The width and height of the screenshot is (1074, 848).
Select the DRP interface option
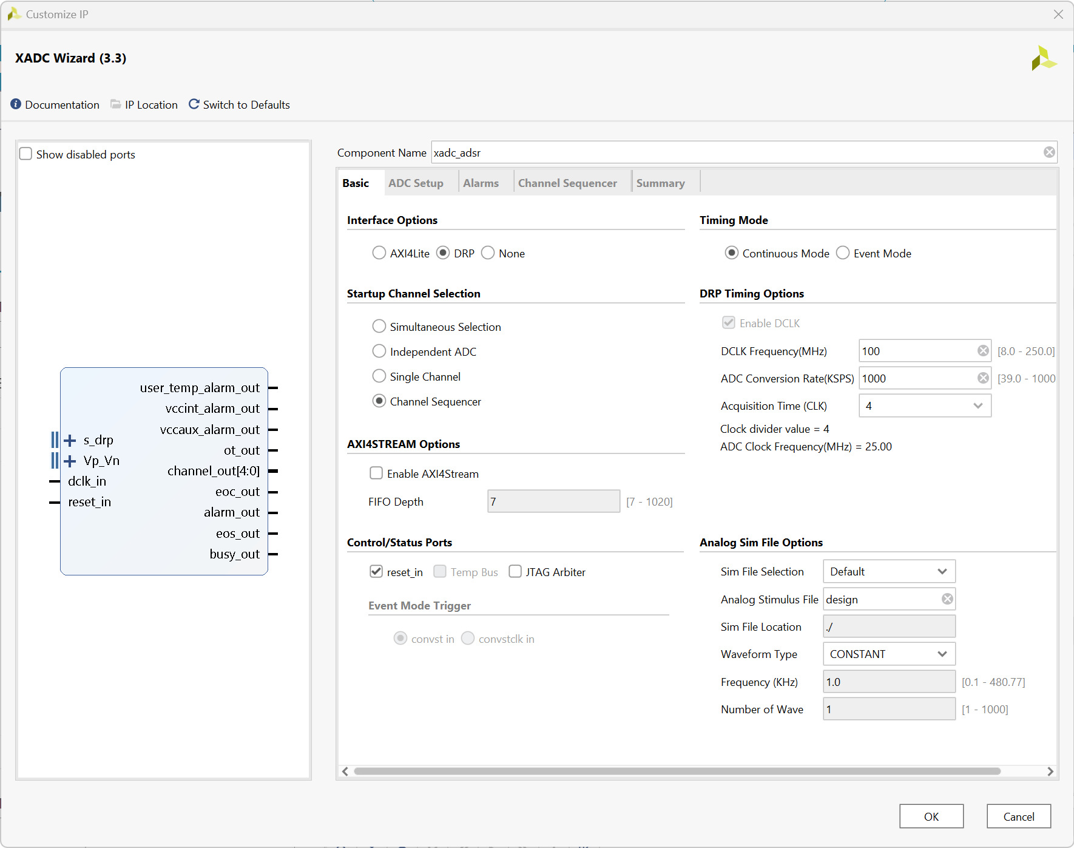(x=443, y=253)
